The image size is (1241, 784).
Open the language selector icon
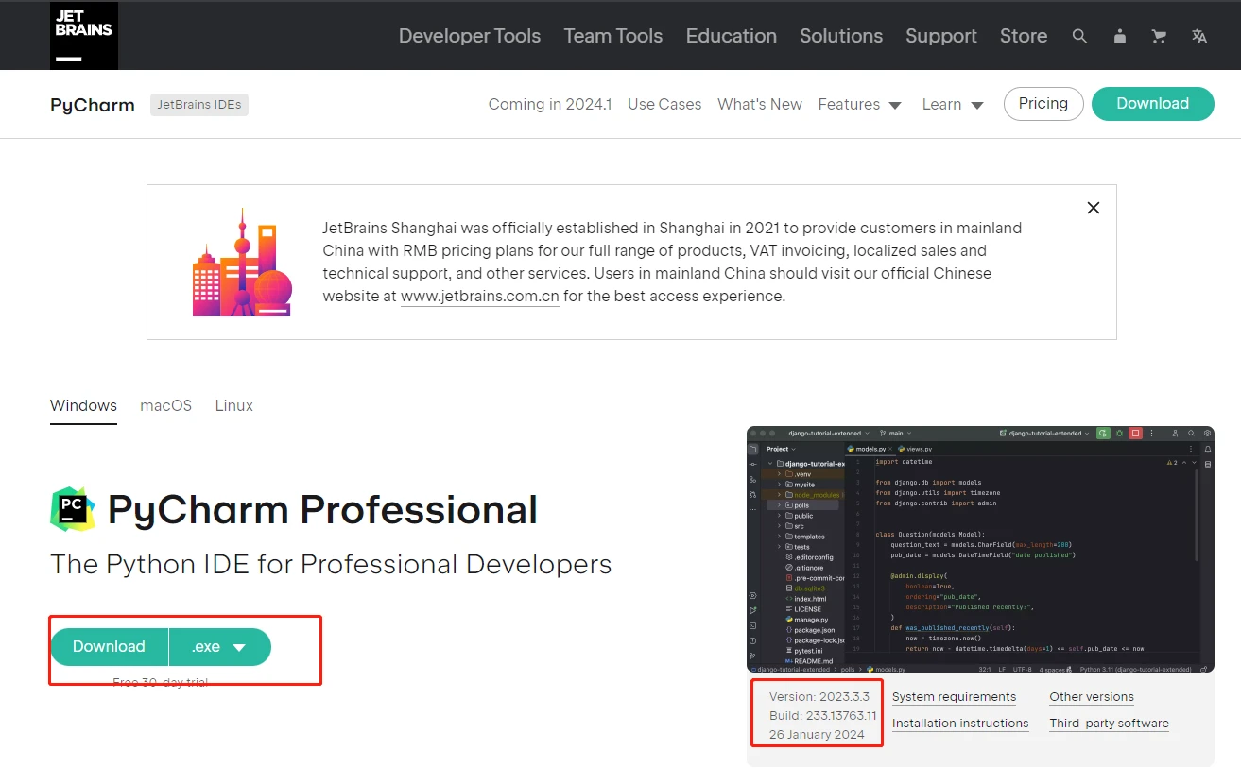coord(1199,36)
